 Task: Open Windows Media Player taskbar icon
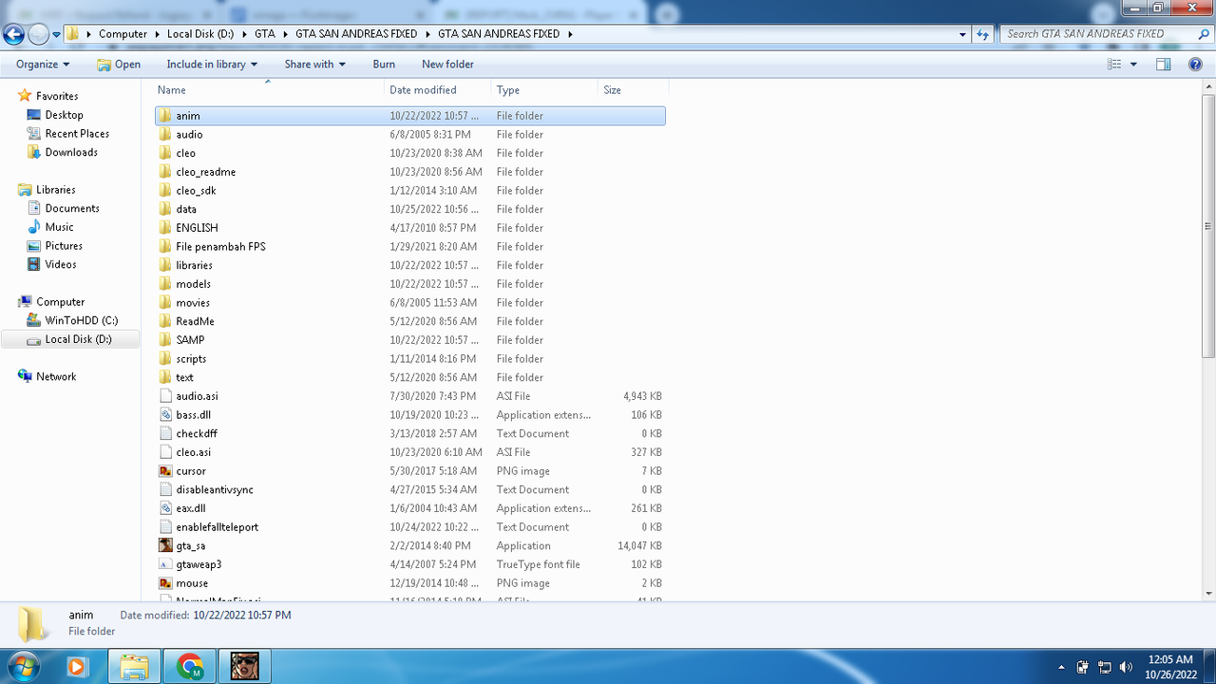[x=78, y=666]
